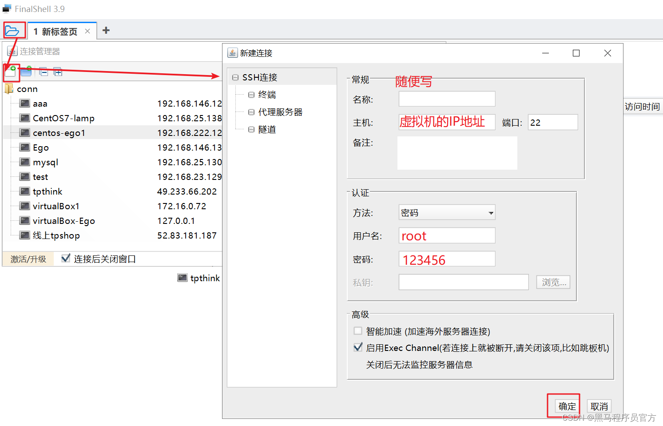663x426 pixels.
Task: Click the new folder icon in toolbar
Action: pos(26,71)
